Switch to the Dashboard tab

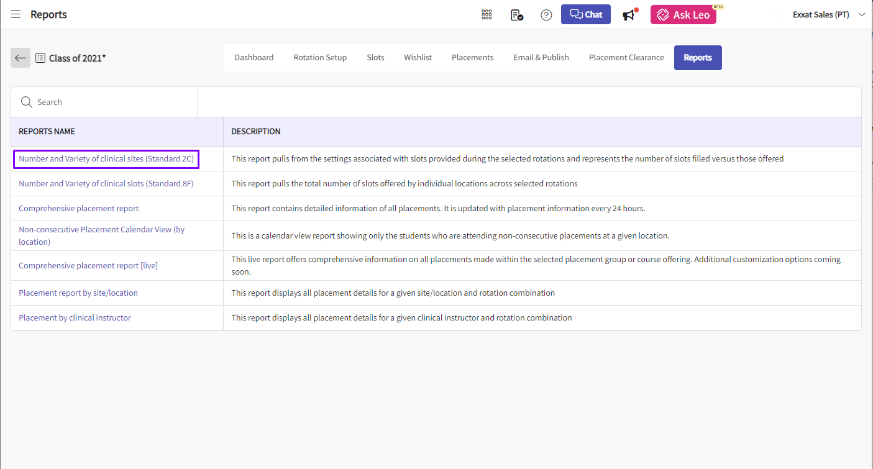coord(254,58)
